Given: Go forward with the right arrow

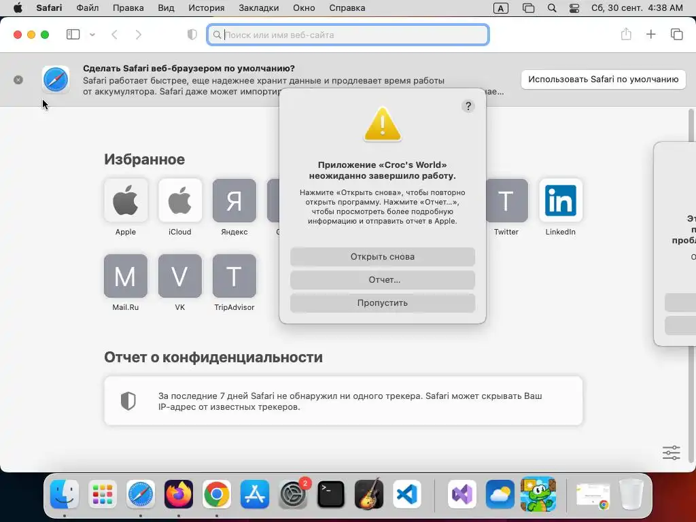Looking at the screenshot, I should [139, 35].
